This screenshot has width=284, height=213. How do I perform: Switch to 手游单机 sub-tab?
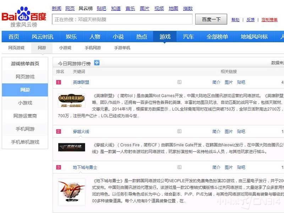(x=122, y=48)
